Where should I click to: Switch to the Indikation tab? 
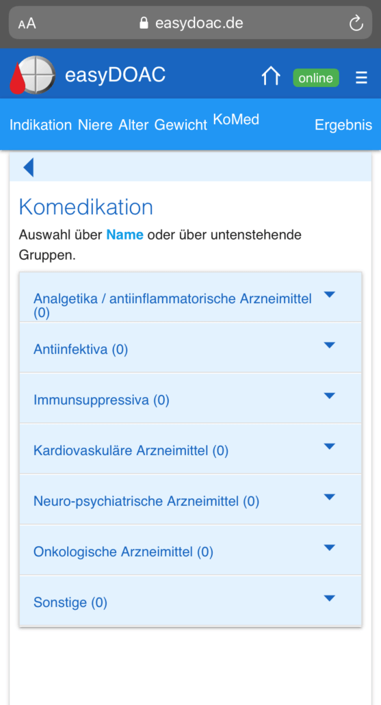point(40,125)
